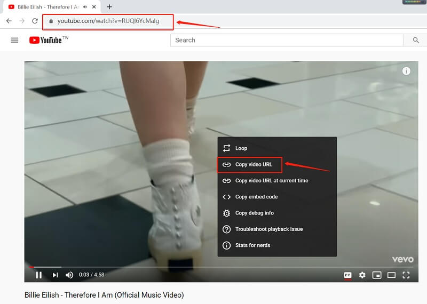Click the video title text

(x=104, y=295)
